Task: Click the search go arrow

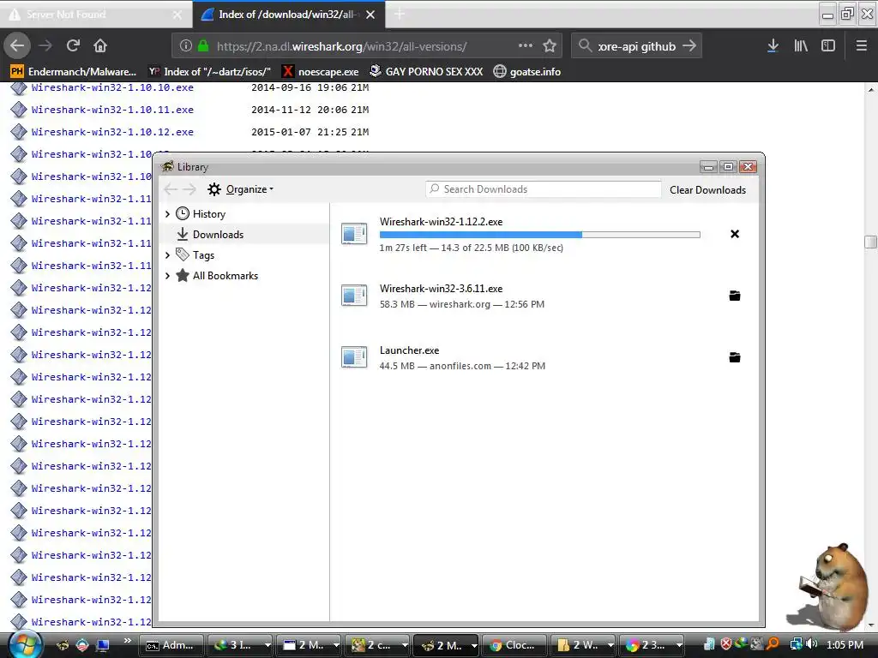Action: [x=689, y=46]
